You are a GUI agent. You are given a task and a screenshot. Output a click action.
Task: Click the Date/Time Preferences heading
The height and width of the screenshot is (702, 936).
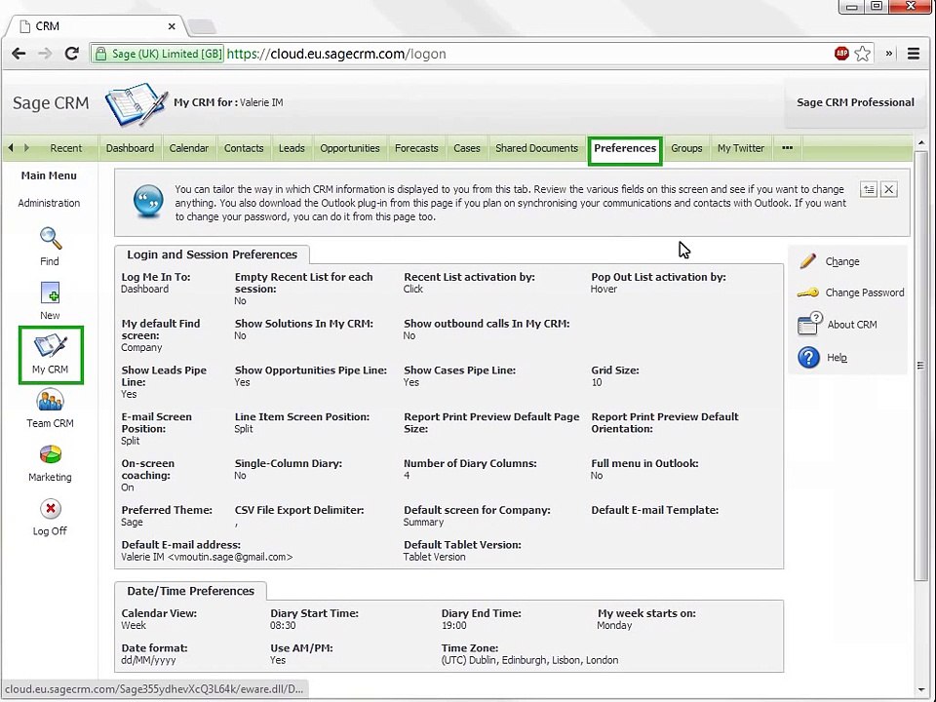(x=190, y=591)
